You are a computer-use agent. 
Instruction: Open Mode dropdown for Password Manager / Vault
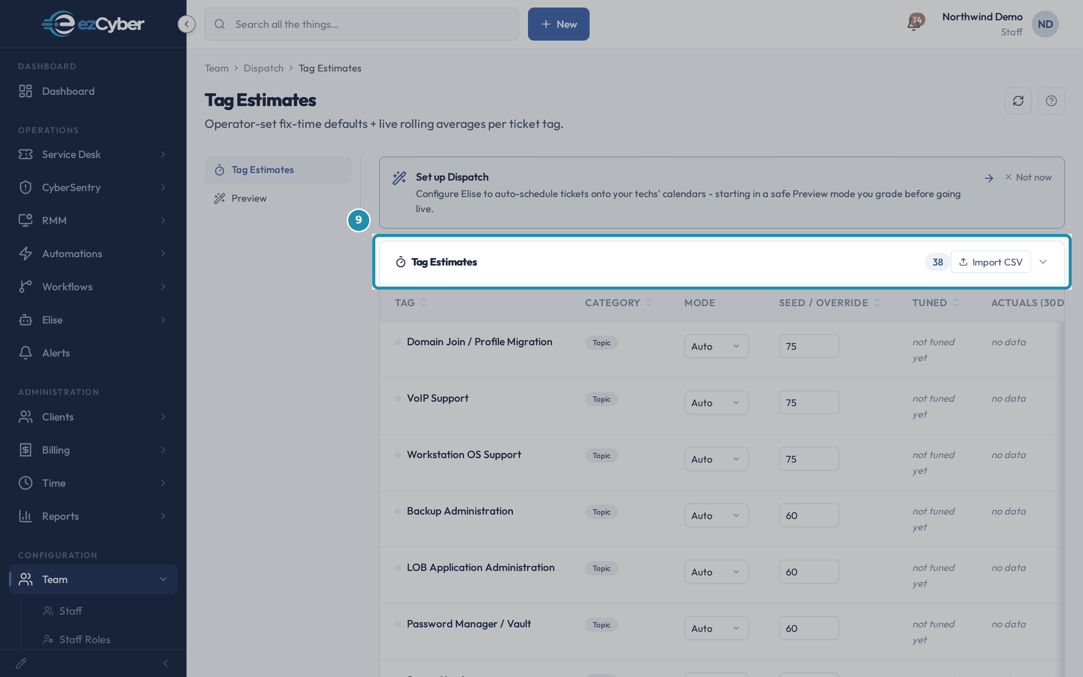click(716, 628)
